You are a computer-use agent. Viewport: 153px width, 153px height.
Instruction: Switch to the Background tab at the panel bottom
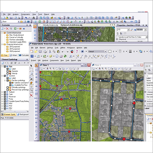point(23,115)
